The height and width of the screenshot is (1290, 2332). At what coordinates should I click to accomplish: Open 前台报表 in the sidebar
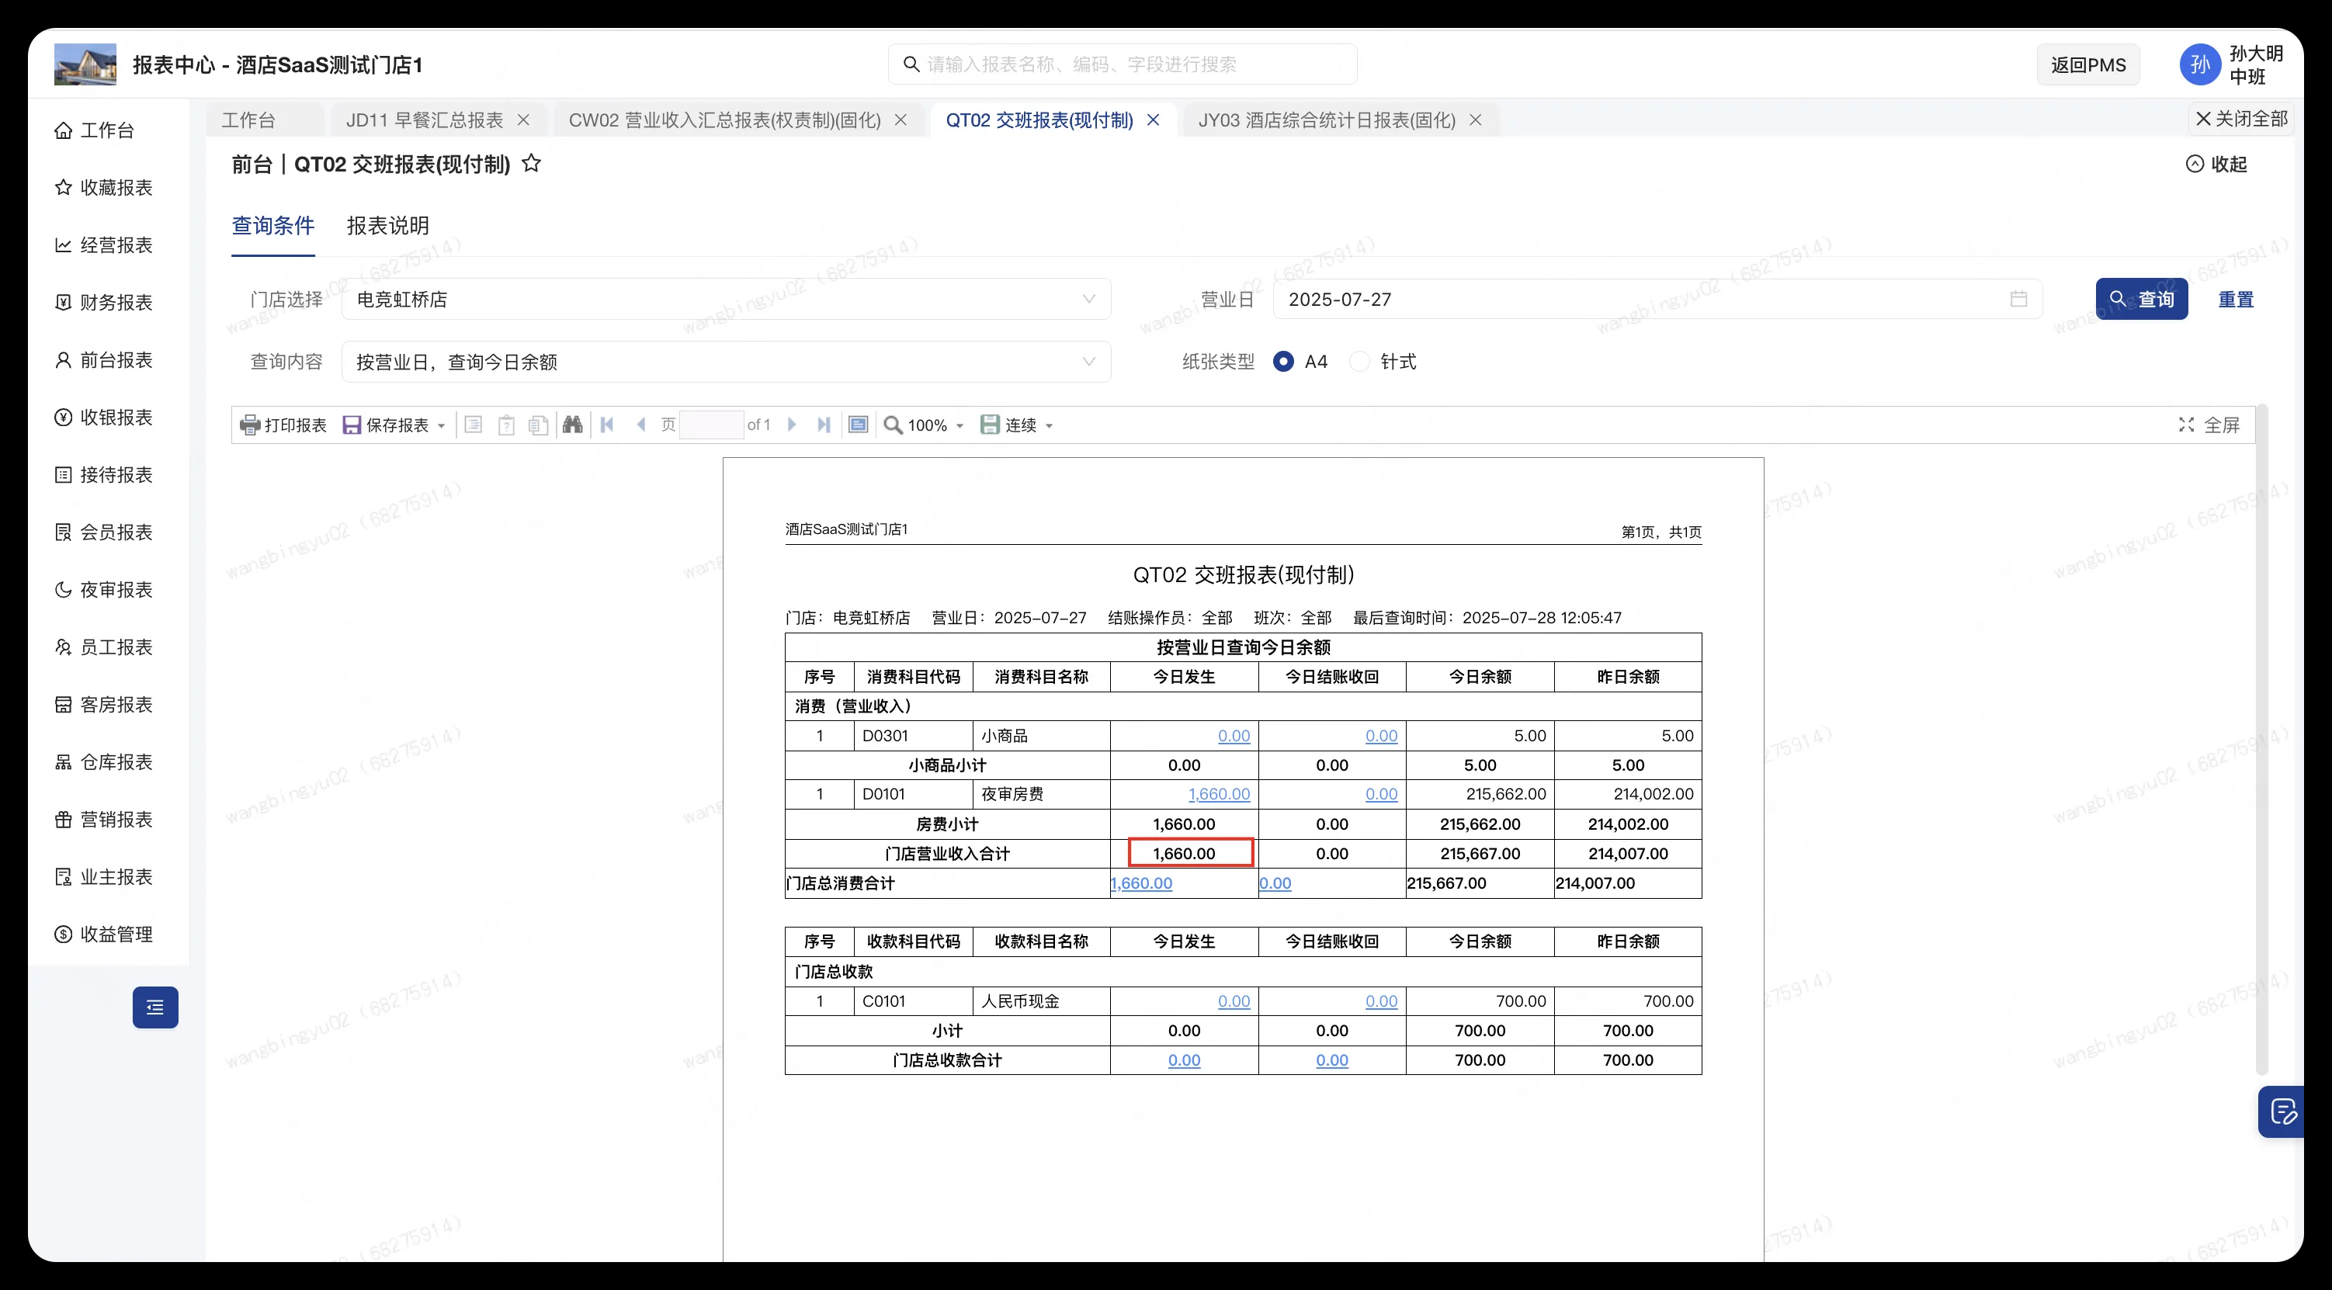(103, 360)
